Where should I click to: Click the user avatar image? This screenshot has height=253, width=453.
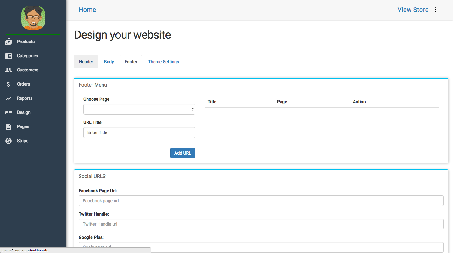click(33, 18)
